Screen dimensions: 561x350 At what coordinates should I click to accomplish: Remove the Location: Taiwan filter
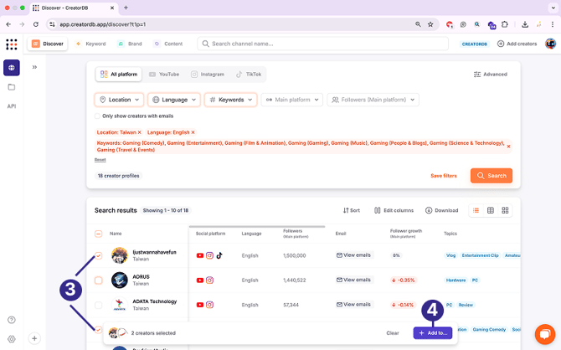pyautogui.click(x=140, y=132)
